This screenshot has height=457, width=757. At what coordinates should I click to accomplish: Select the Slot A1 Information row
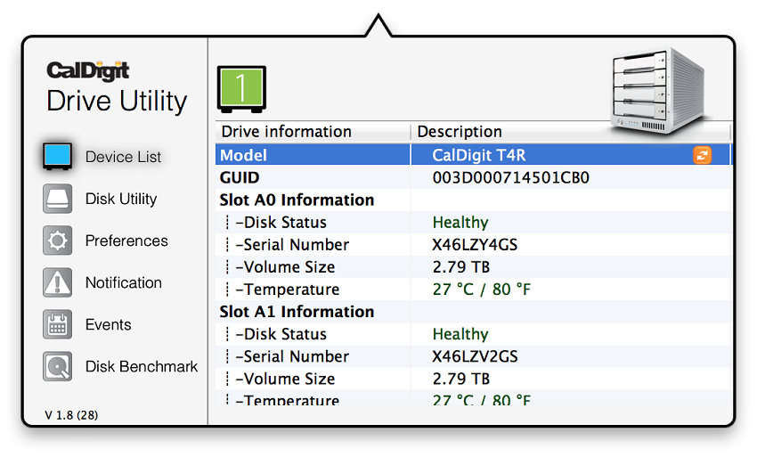pos(473,312)
